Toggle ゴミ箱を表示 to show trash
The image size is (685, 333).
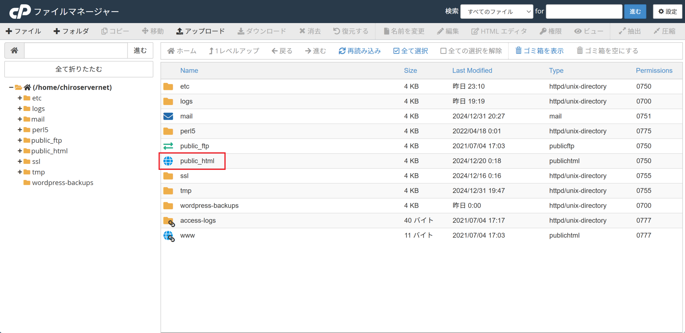pos(539,51)
